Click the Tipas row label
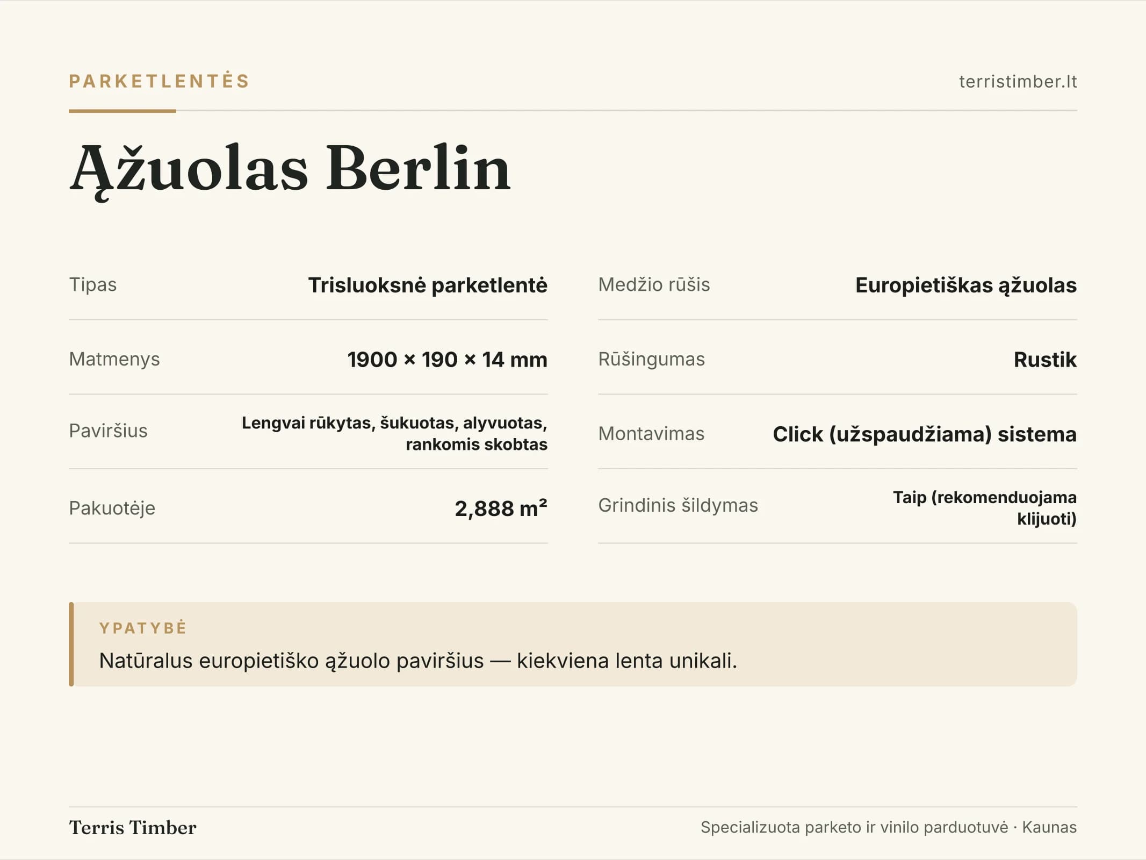The image size is (1146, 860). (x=93, y=284)
